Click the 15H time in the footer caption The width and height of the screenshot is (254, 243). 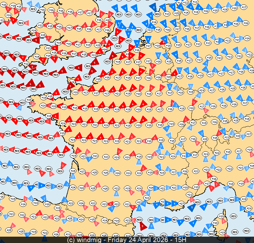[180, 240]
